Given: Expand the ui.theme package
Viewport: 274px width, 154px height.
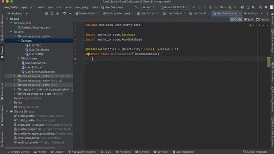Looking at the screenshot, I should pyautogui.click(x=18, y=58).
